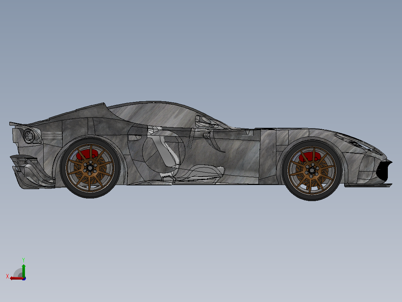Select the round taillight at the car's rear
Screen dimensions: 402x302
[x=29, y=136]
